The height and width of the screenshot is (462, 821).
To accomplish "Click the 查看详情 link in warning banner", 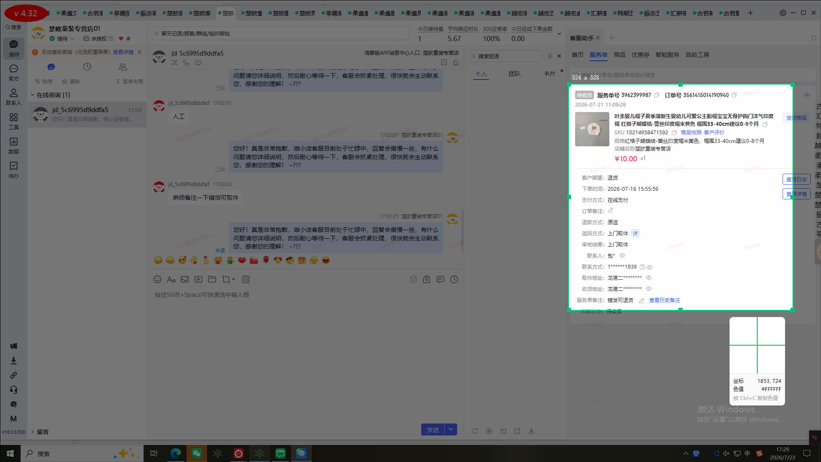I will pyautogui.click(x=123, y=52).
